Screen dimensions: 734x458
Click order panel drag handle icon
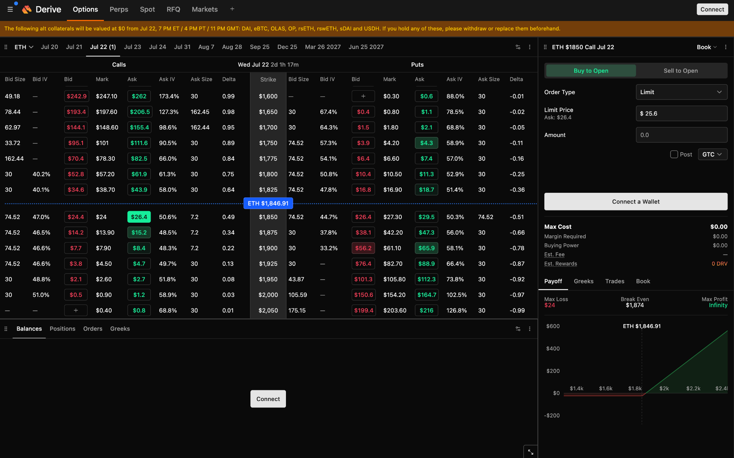click(x=545, y=47)
